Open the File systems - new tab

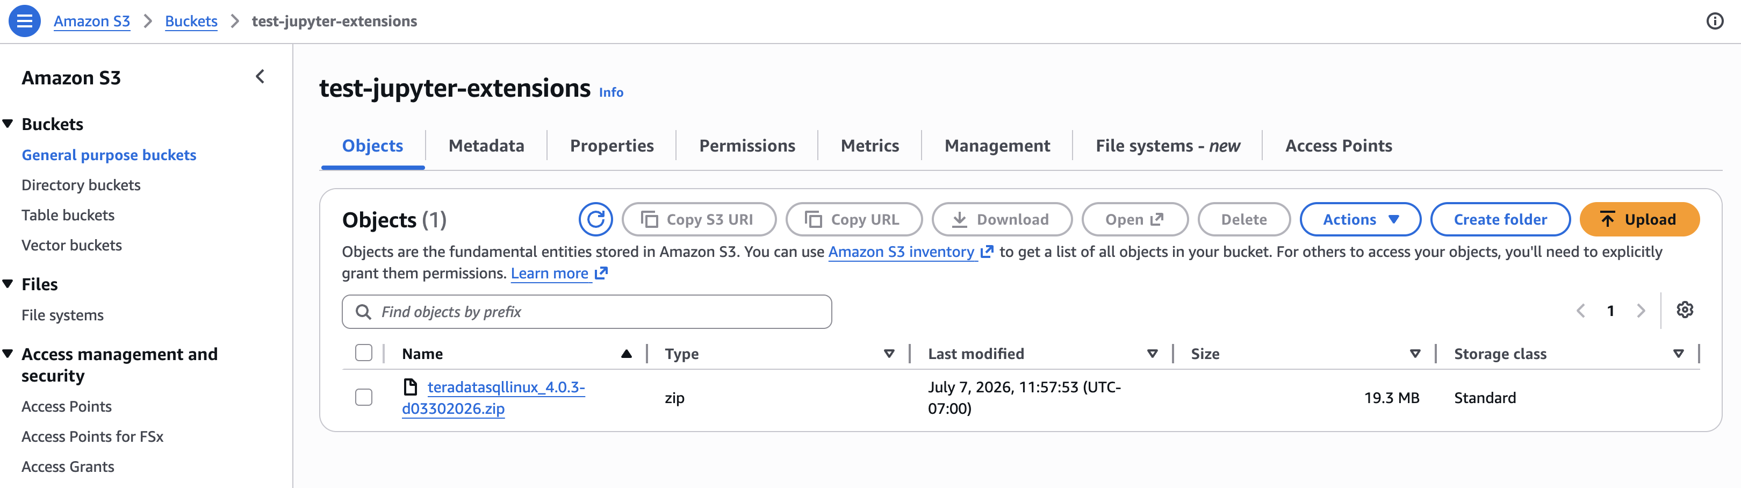1167,145
